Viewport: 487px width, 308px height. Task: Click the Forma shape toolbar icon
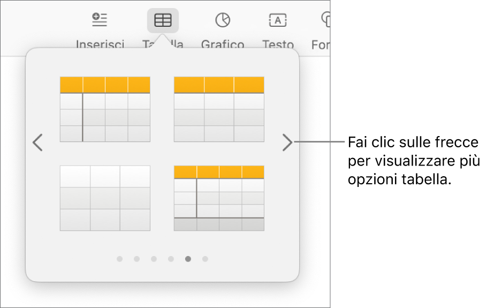(x=325, y=20)
